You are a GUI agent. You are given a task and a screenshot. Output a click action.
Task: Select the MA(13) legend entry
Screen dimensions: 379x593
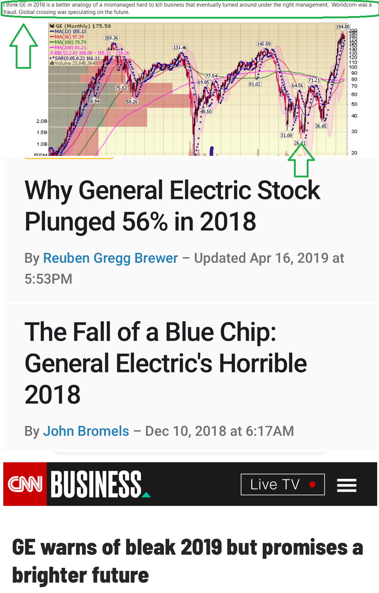68,32
